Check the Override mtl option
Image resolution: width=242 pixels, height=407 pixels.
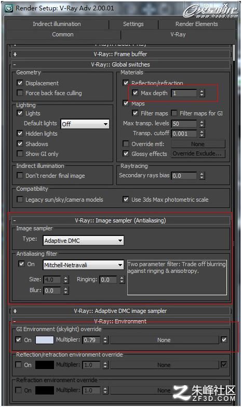(x=126, y=143)
